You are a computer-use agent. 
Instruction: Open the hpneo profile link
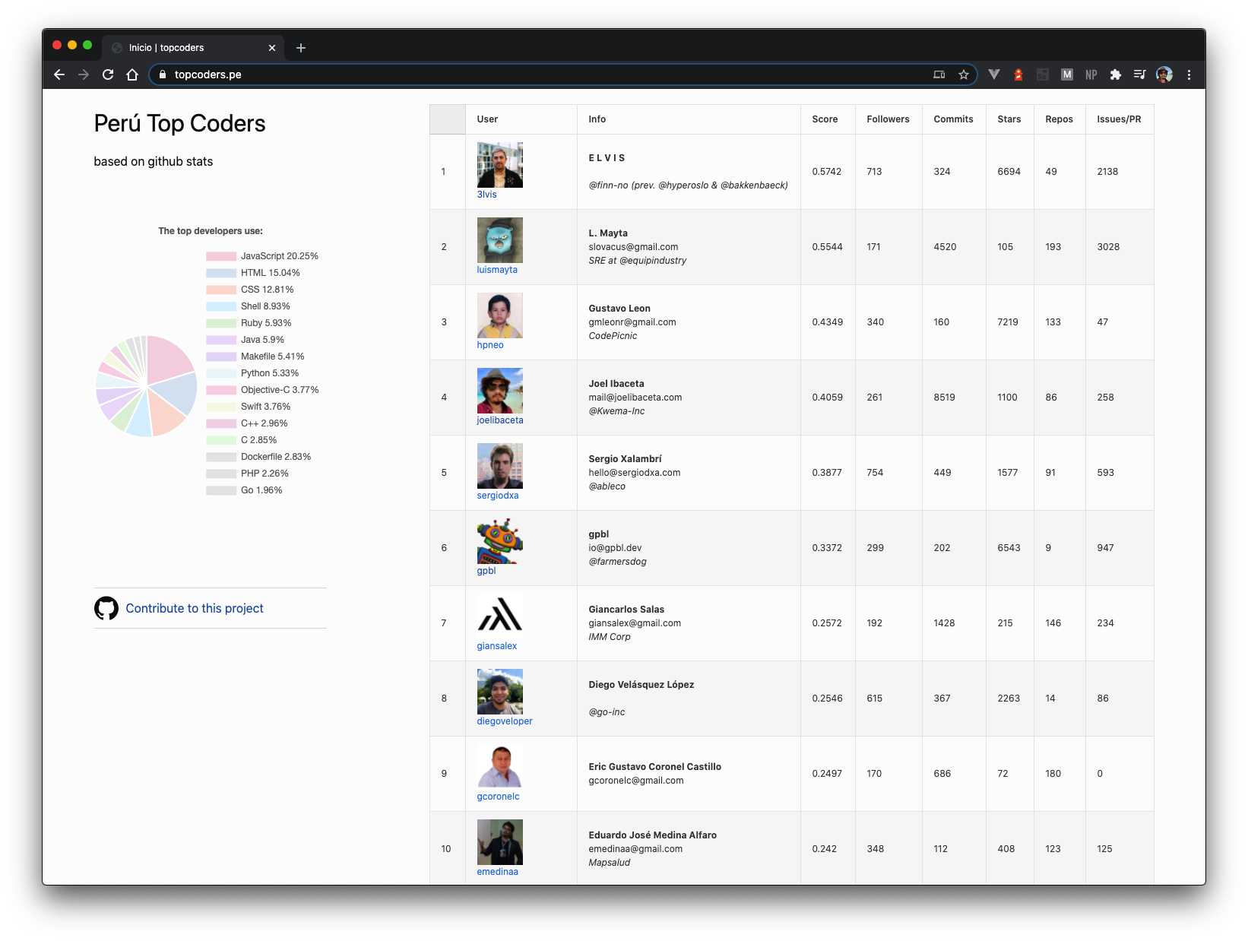click(x=490, y=345)
